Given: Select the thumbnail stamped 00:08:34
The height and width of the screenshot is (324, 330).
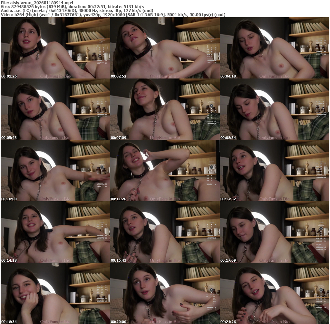Looking at the screenshot, I should 274,109.
